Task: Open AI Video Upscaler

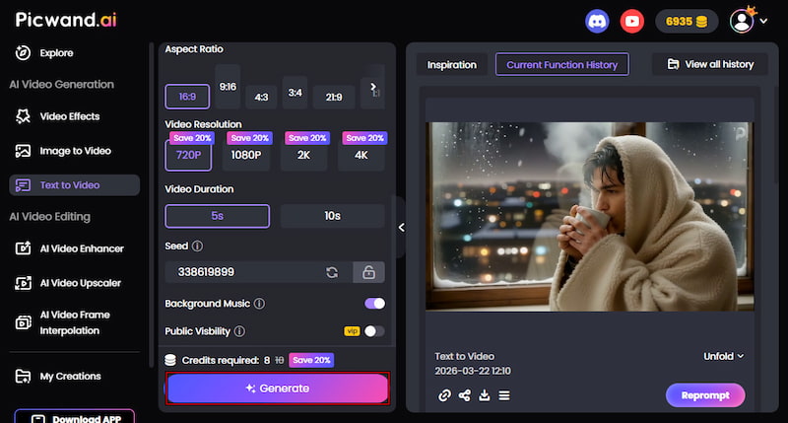Action: tap(68, 283)
